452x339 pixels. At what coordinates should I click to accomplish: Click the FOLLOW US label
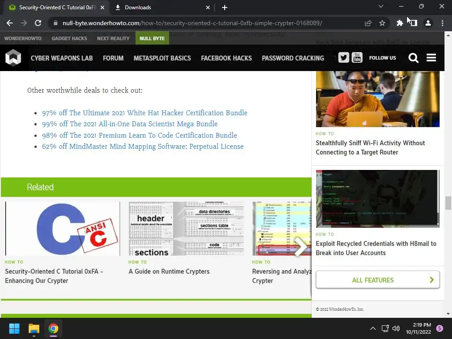pyautogui.click(x=383, y=58)
